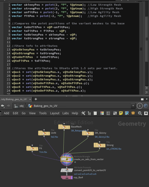Show the tree view icon

coord(89,113)
